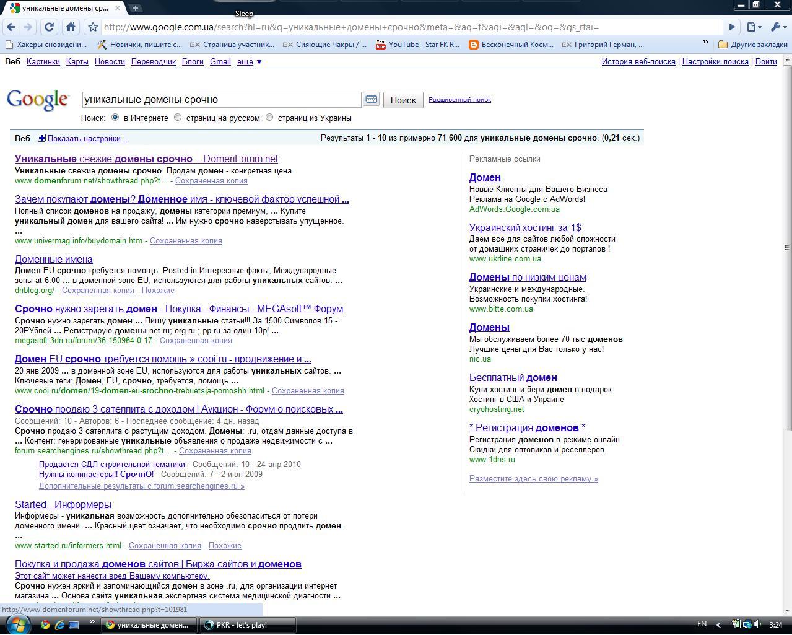
Task: Click the battery power tray icon
Action: (737, 624)
